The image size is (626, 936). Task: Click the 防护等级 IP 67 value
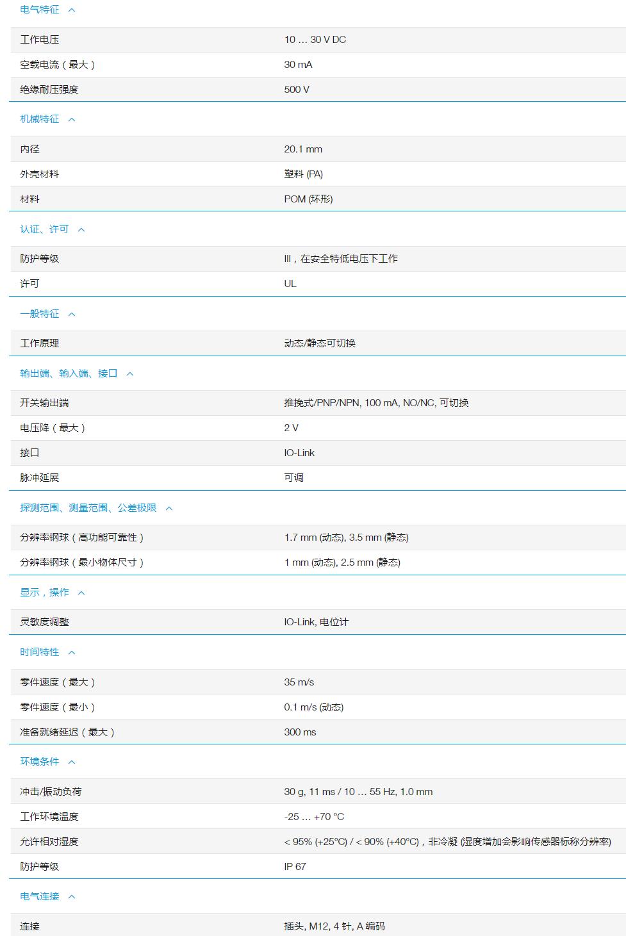(295, 866)
